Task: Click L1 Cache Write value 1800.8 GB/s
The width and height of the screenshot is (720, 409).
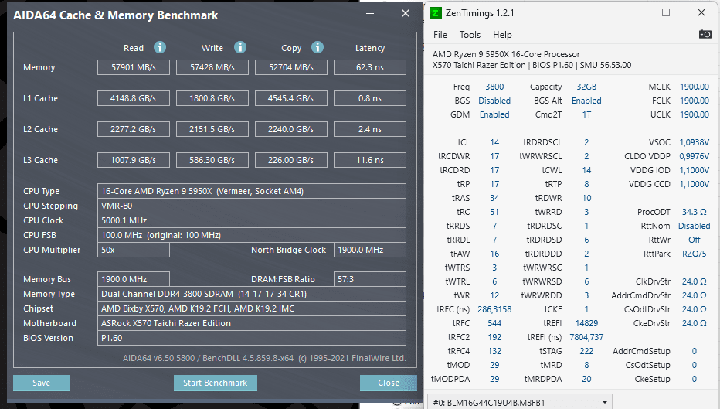Action: (212, 98)
